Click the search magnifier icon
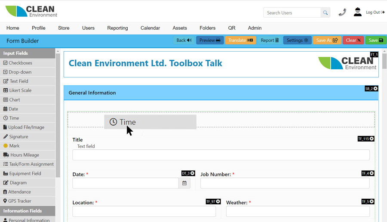 point(326,12)
